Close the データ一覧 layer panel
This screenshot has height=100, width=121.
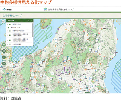pos(31,21)
